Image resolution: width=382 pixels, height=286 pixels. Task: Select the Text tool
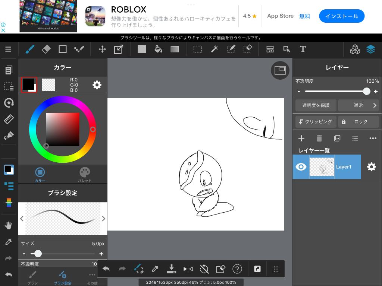(303, 49)
